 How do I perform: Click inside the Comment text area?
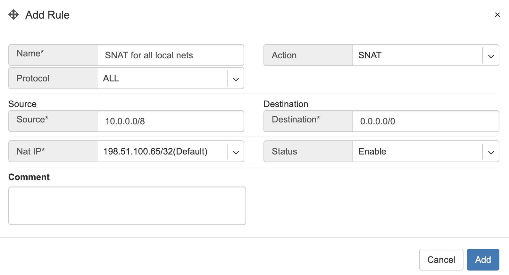click(x=127, y=206)
